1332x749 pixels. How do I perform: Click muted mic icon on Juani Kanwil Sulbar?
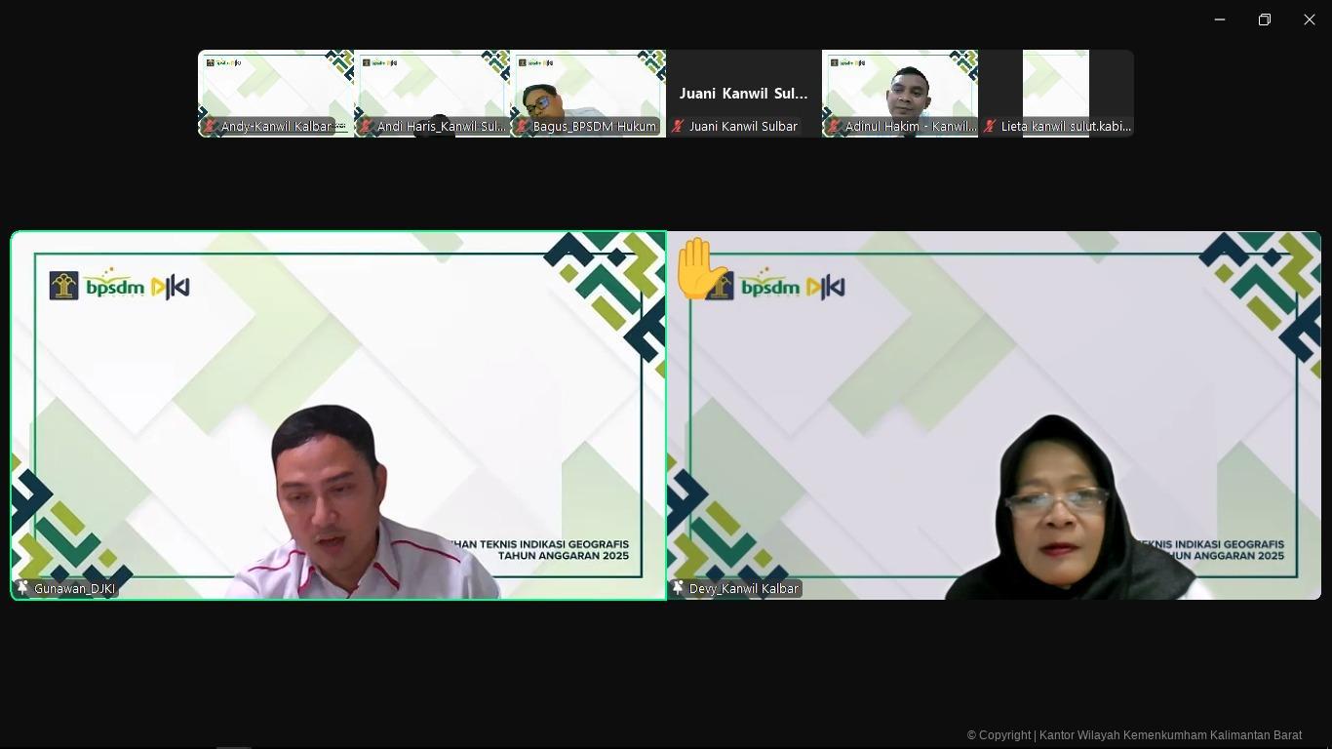pos(678,127)
